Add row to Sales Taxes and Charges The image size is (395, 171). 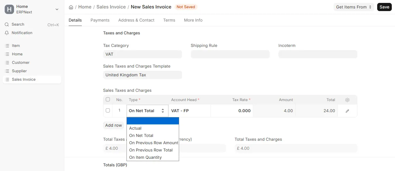tap(114, 125)
